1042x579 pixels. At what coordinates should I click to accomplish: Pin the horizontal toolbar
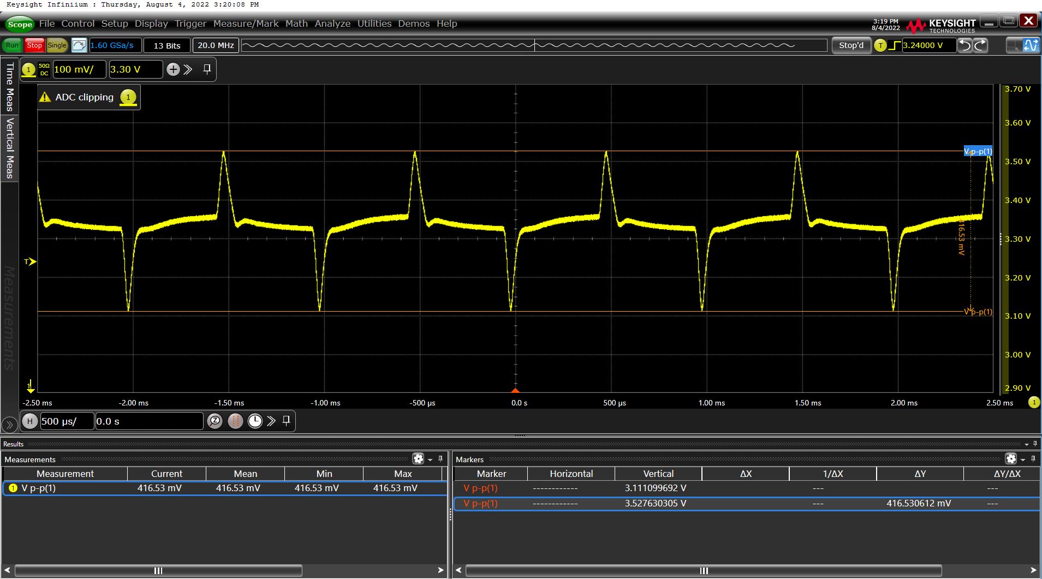coord(286,421)
